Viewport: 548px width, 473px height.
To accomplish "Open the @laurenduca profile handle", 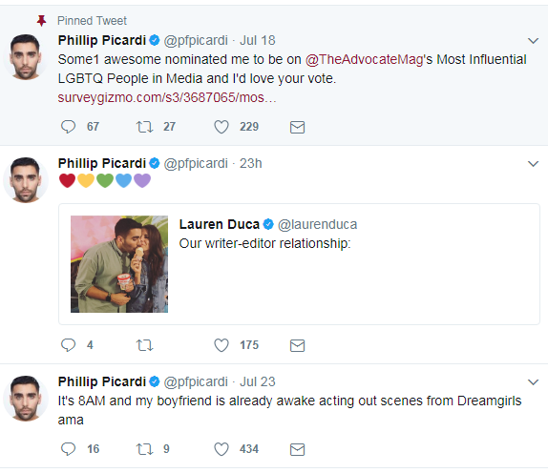I will (317, 224).
